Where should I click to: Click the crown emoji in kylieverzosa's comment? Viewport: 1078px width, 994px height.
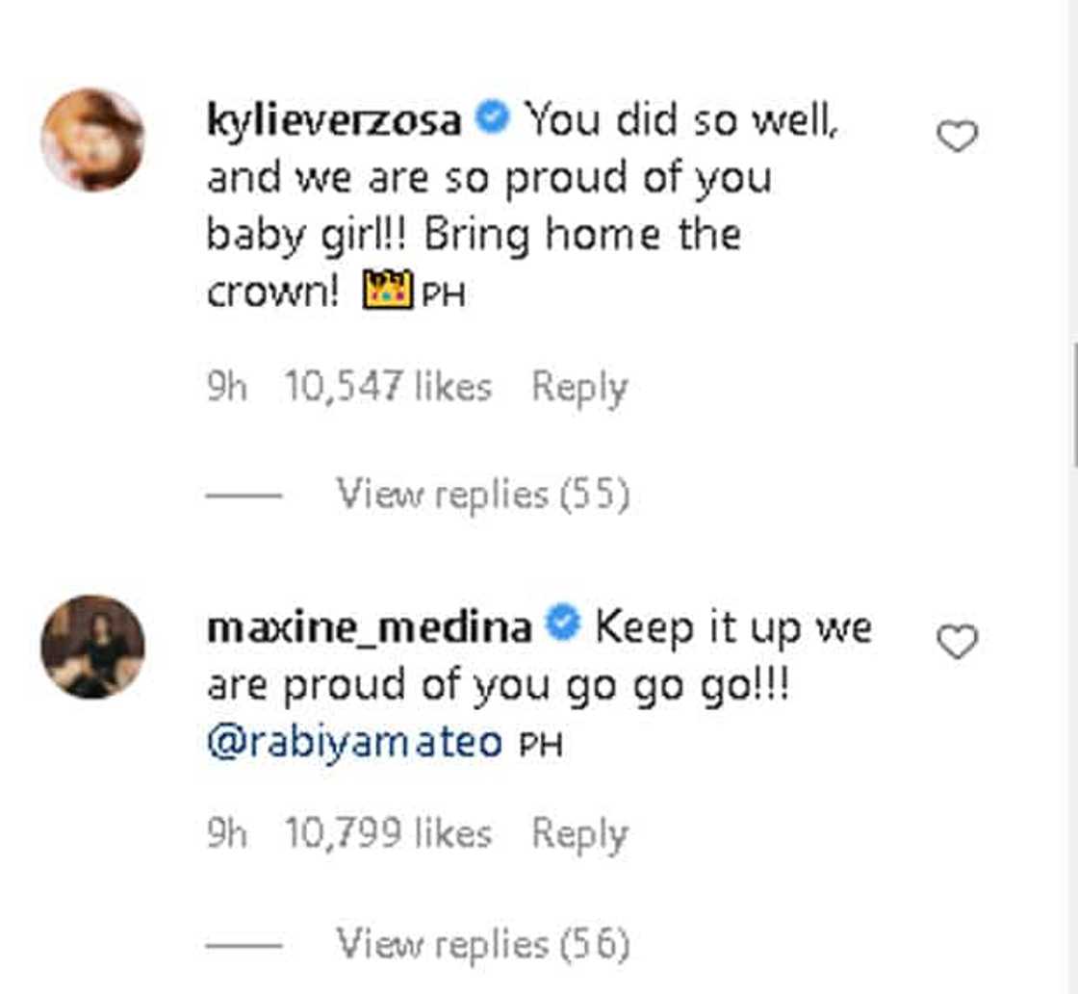point(387,291)
